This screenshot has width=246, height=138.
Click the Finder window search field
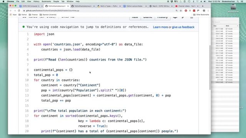coord(225,22)
